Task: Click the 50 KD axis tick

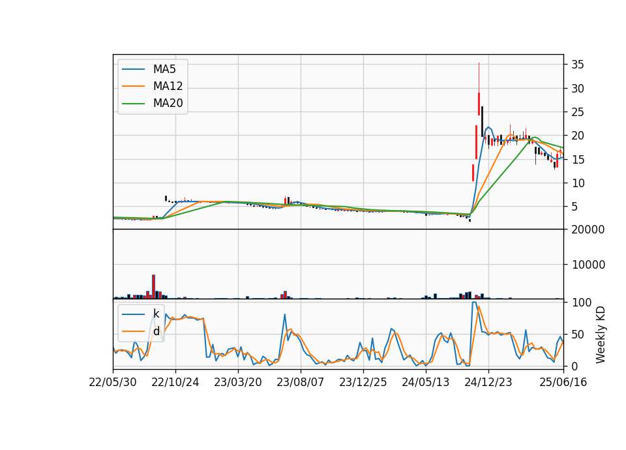Action: pyautogui.click(x=577, y=335)
